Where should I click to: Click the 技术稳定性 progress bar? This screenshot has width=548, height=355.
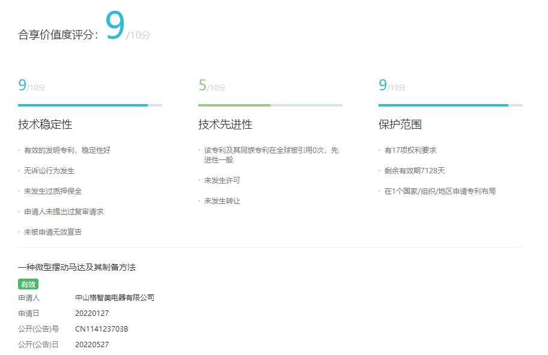[x=90, y=105]
